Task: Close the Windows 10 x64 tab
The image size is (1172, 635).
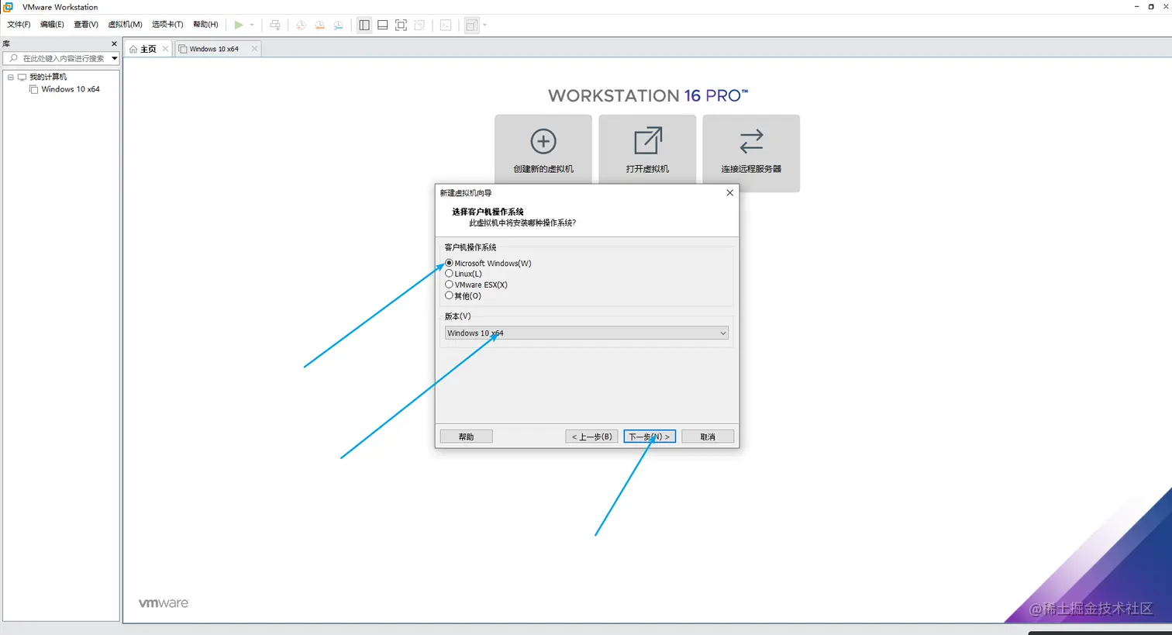Action: [x=254, y=49]
